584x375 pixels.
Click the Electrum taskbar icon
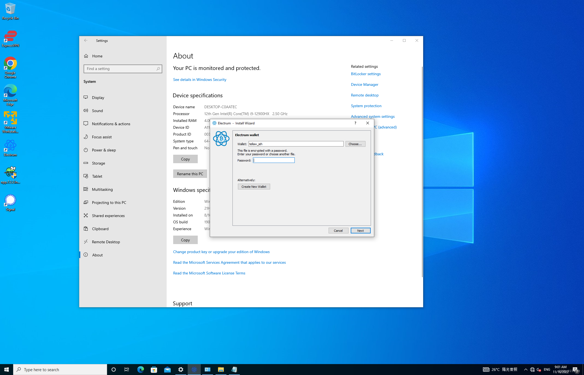pos(194,370)
